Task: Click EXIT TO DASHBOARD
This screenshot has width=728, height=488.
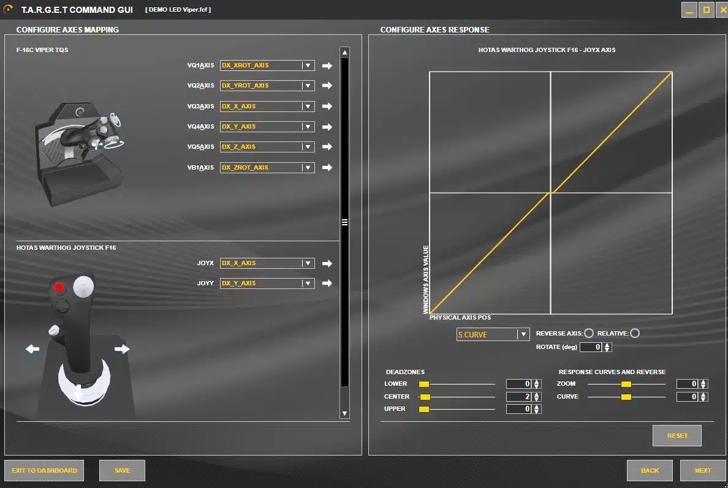Action: (x=44, y=470)
